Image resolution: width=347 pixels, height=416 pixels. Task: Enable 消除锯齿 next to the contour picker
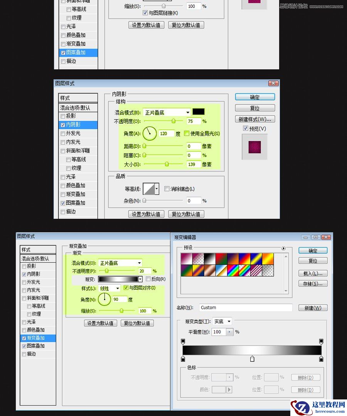pos(167,189)
